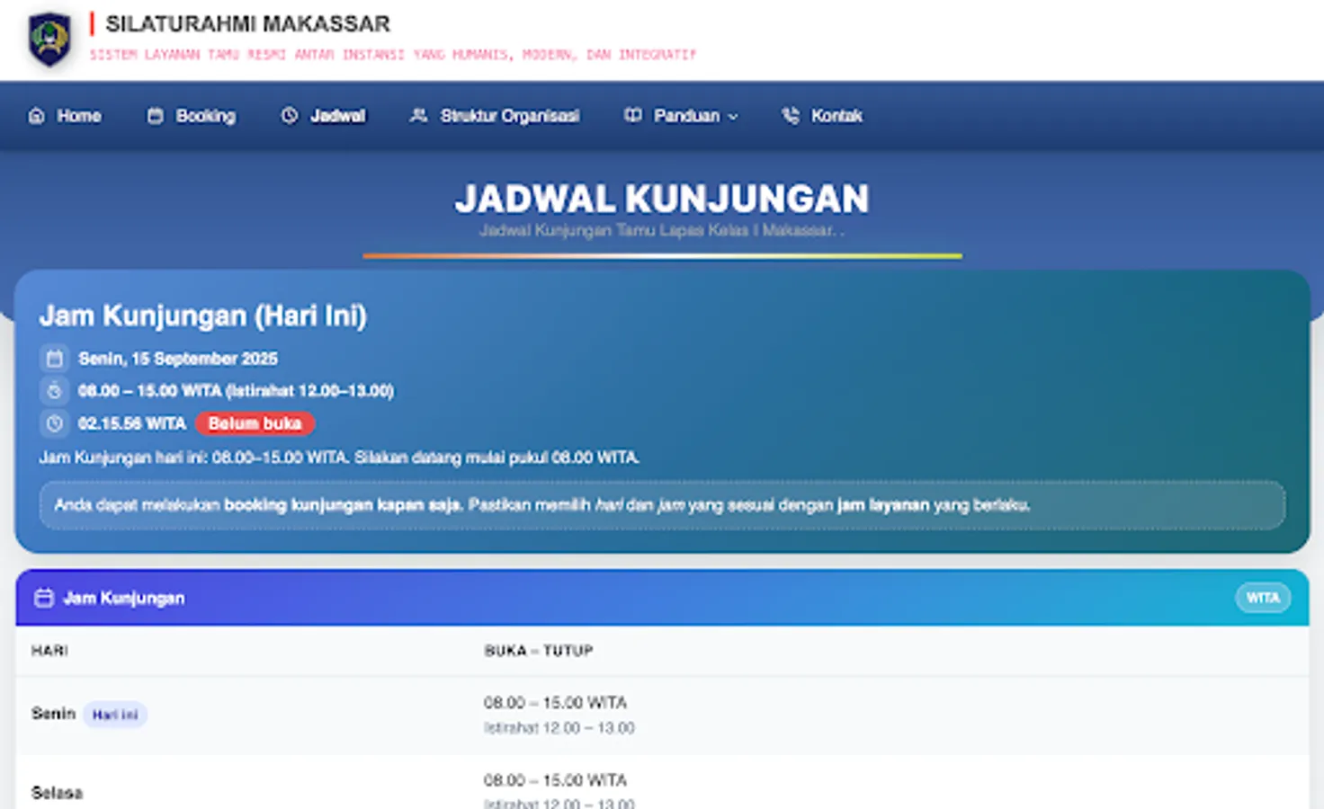Click the site tagline Sistem Layanan Tamu Resmi
The width and height of the screenshot is (1324, 809).
tap(393, 55)
